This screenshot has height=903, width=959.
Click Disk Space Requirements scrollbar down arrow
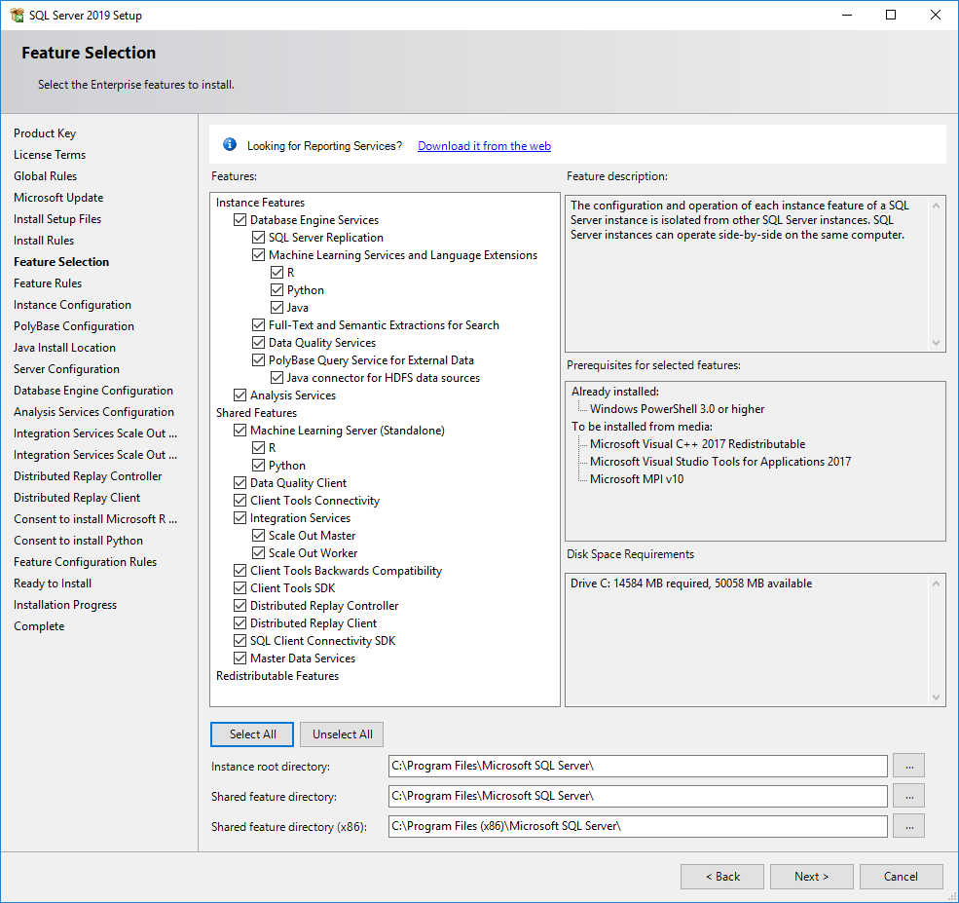(936, 697)
